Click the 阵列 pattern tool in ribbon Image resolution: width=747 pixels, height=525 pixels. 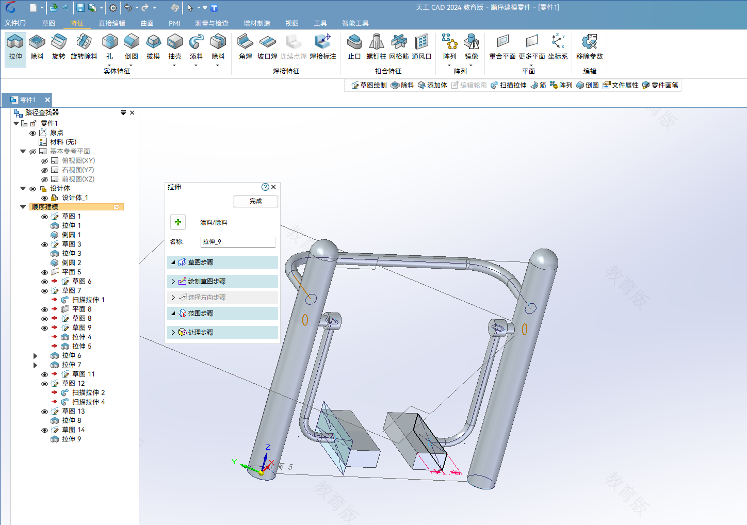coord(450,47)
